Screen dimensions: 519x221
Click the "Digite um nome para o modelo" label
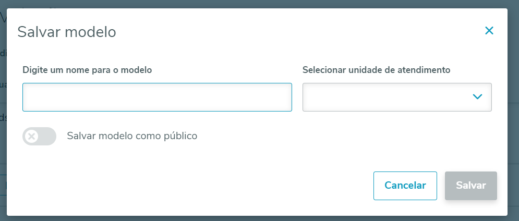click(x=87, y=69)
